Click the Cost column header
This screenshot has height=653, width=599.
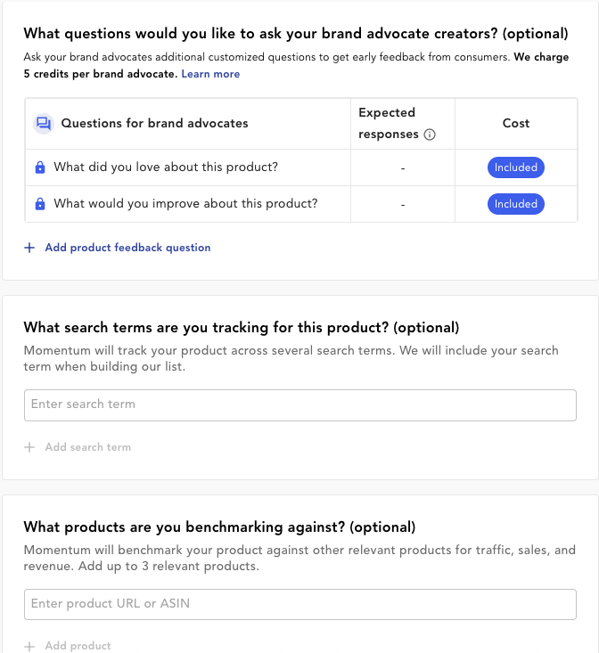(x=516, y=123)
